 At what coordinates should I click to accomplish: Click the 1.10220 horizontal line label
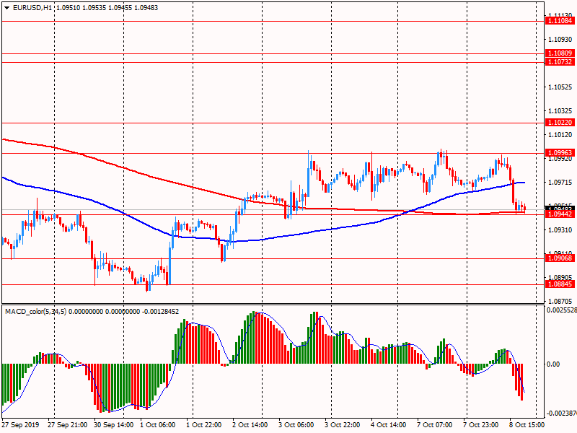click(x=560, y=123)
